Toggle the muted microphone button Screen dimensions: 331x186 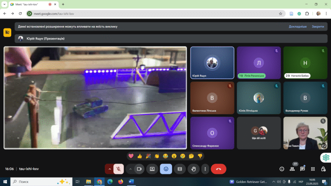pos(119,169)
